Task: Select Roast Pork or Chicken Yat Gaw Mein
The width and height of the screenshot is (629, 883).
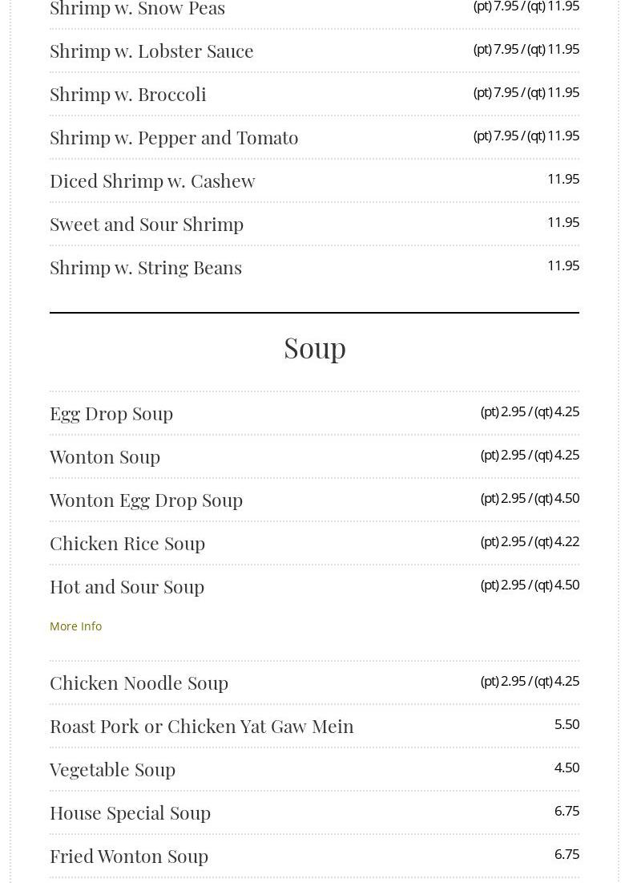Action: click(201, 726)
